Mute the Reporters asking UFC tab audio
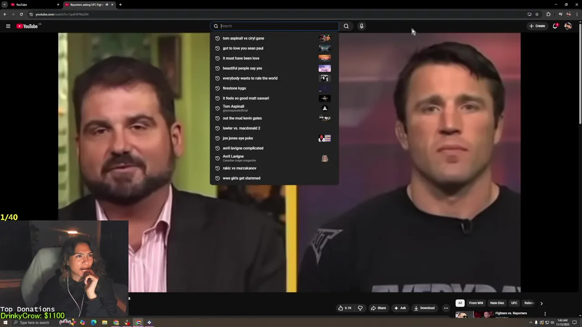 pos(107,5)
